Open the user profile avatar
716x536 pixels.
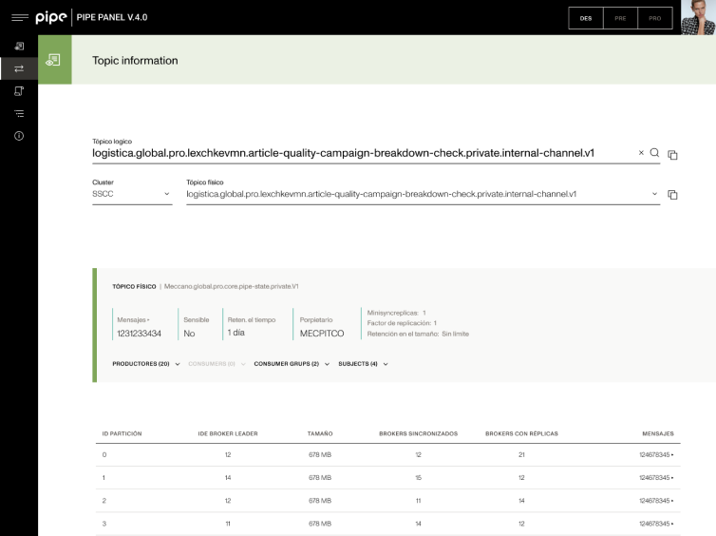698,17
